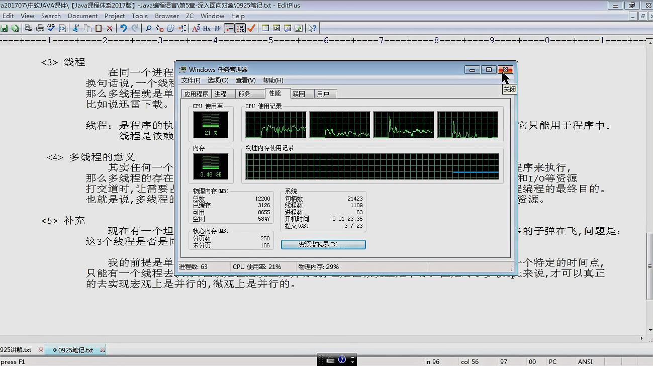653x366 pixels.
Task: Click the context help arrow icon
Action: coord(312,28)
